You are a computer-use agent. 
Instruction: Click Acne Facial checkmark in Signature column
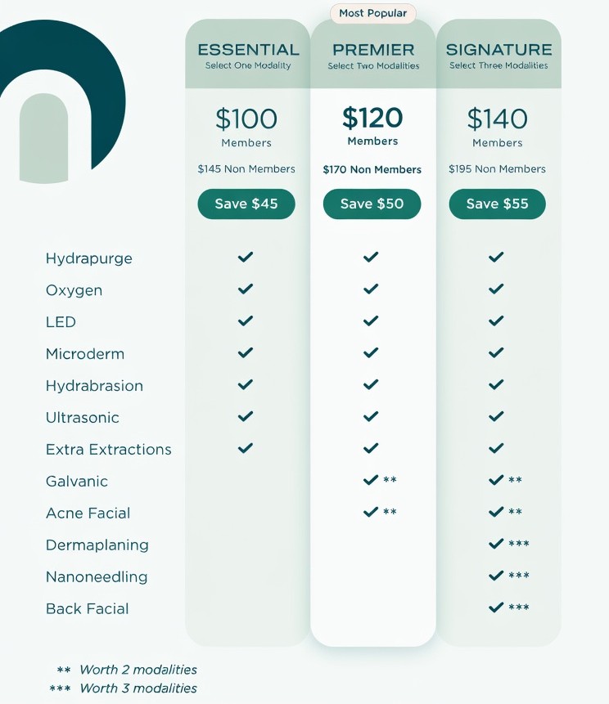click(496, 513)
